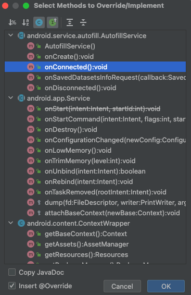Collapse the android.app.Service node

(11, 98)
